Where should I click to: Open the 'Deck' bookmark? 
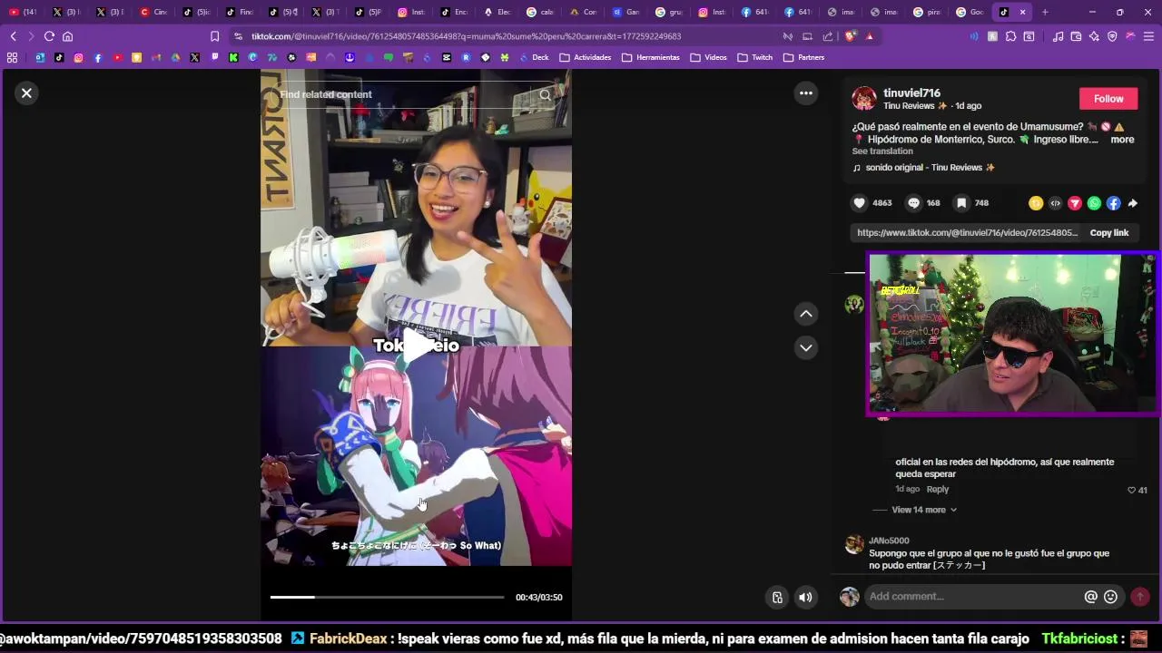[x=534, y=57]
